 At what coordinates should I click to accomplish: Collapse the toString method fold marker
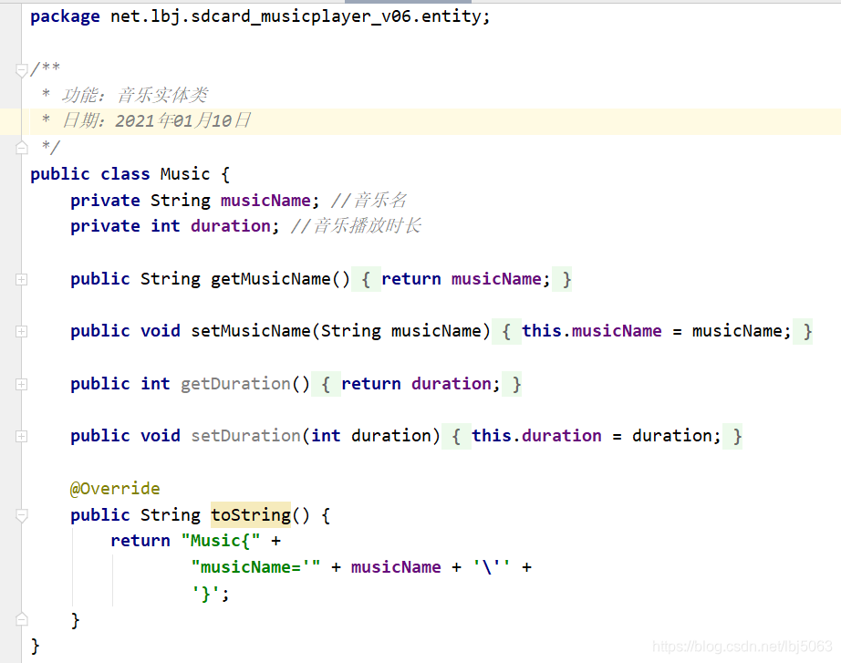tap(22, 516)
